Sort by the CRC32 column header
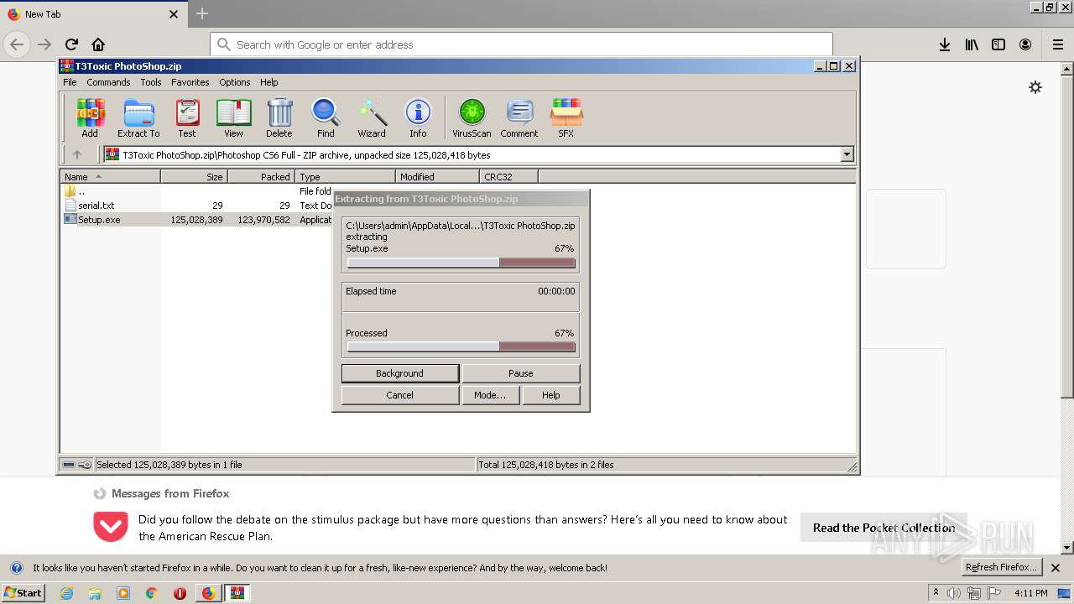The width and height of the screenshot is (1074, 604). tap(508, 176)
